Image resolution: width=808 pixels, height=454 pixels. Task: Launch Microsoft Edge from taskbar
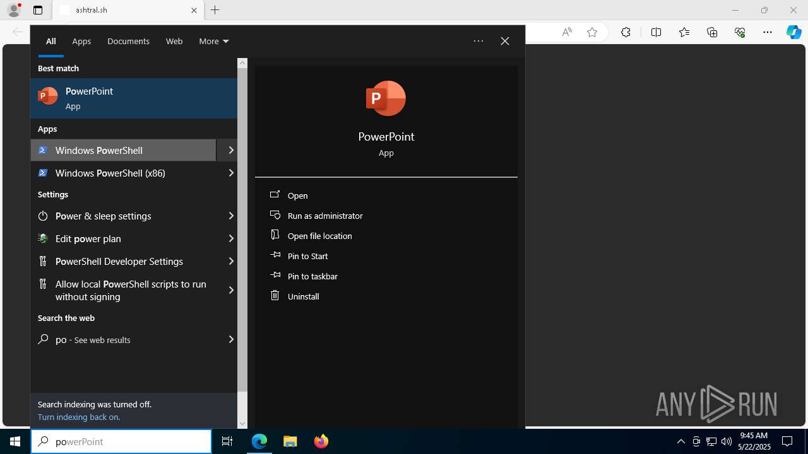(259, 441)
